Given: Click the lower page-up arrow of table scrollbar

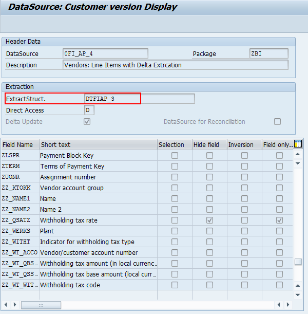Looking at the screenshot, I should pos(298,286).
